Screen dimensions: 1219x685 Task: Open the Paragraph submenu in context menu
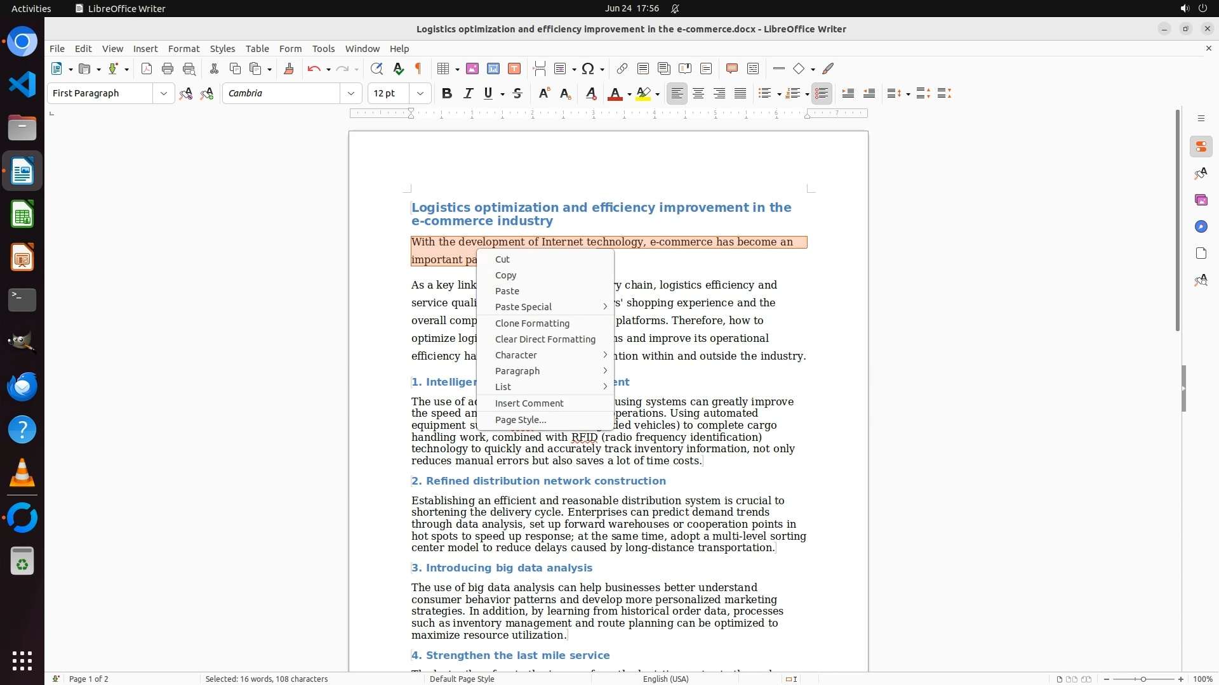(517, 371)
